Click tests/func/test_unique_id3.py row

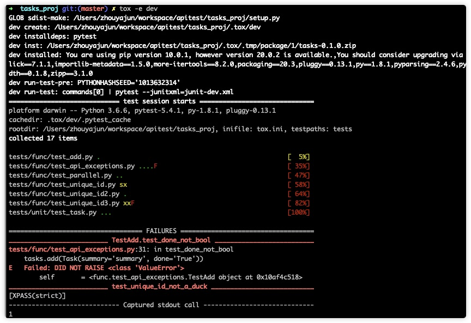pyautogui.click(x=159, y=203)
